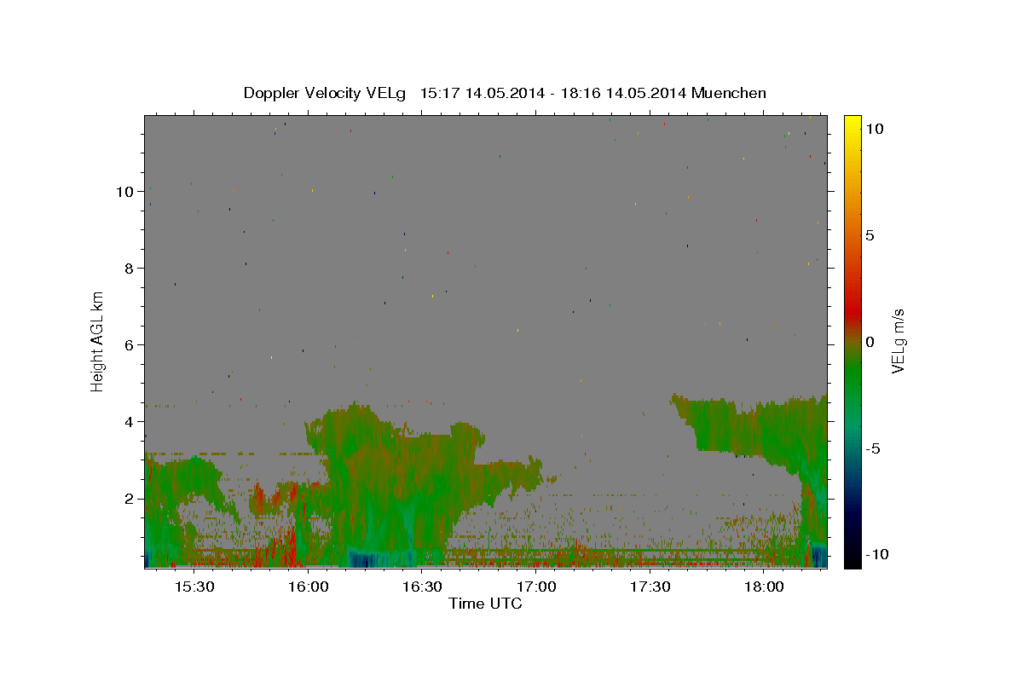Screen dimensions: 1023x682
Task: Click the colorbar value 5 label
Action: coord(870,235)
